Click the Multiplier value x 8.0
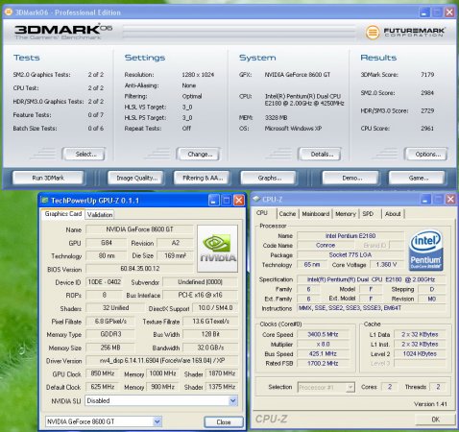 (323, 344)
